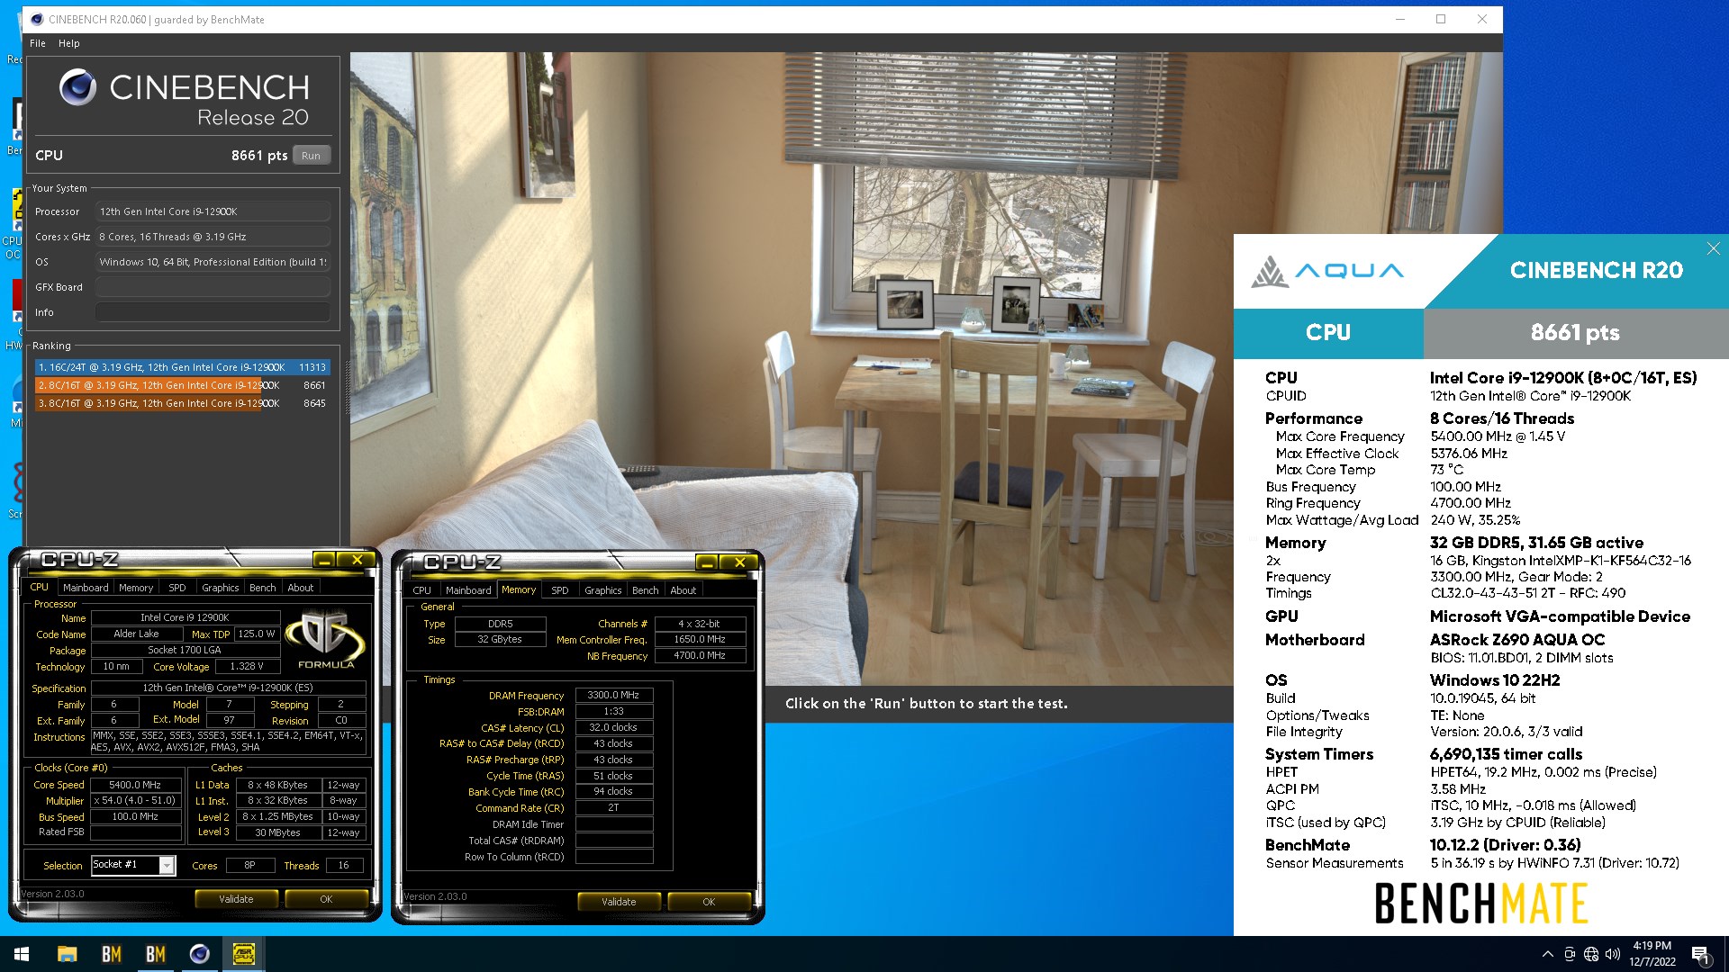Click the Run button next to CPU score
Viewport: 1729px width, 972px height.
tap(311, 156)
